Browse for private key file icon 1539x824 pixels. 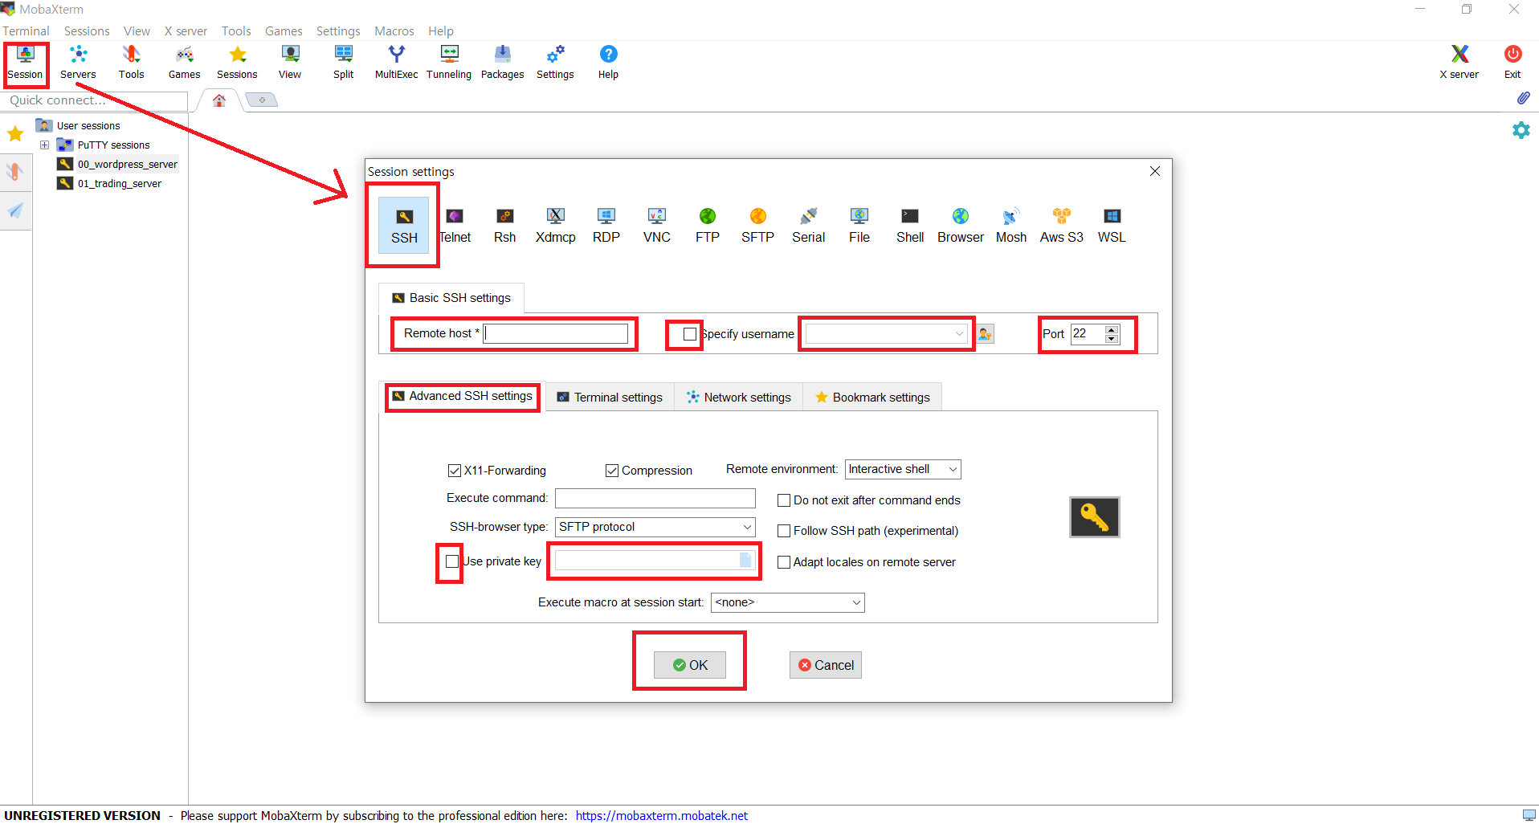(x=745, y=561)
